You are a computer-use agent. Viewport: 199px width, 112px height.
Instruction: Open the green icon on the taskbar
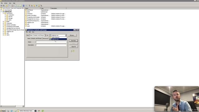click(43, 111)
